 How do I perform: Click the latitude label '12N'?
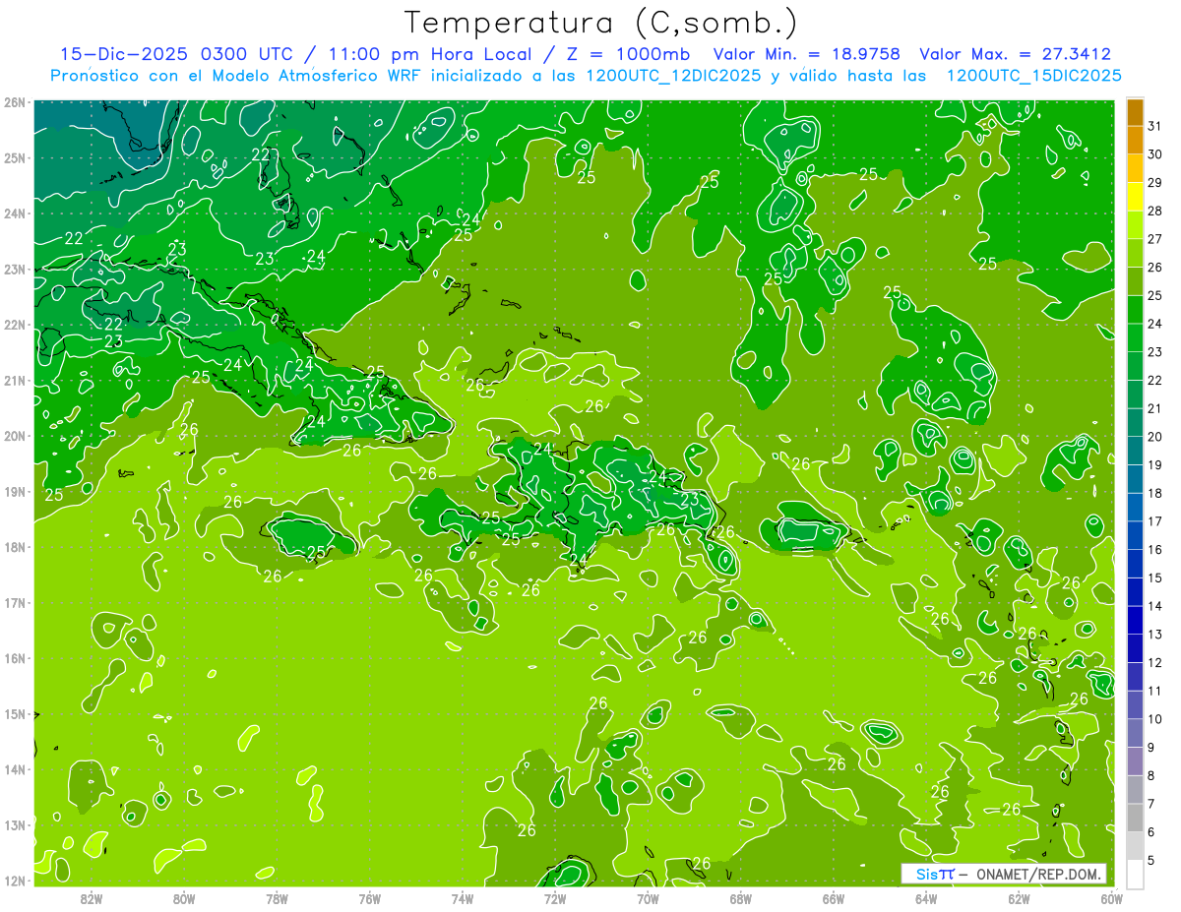15,881
